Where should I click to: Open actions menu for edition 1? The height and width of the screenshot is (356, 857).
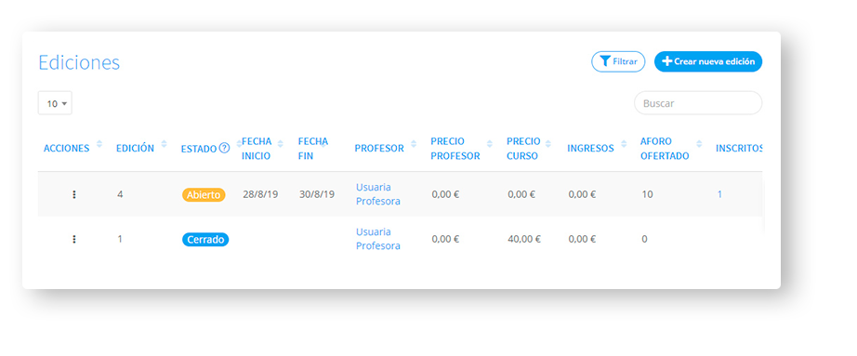point(74,239)
